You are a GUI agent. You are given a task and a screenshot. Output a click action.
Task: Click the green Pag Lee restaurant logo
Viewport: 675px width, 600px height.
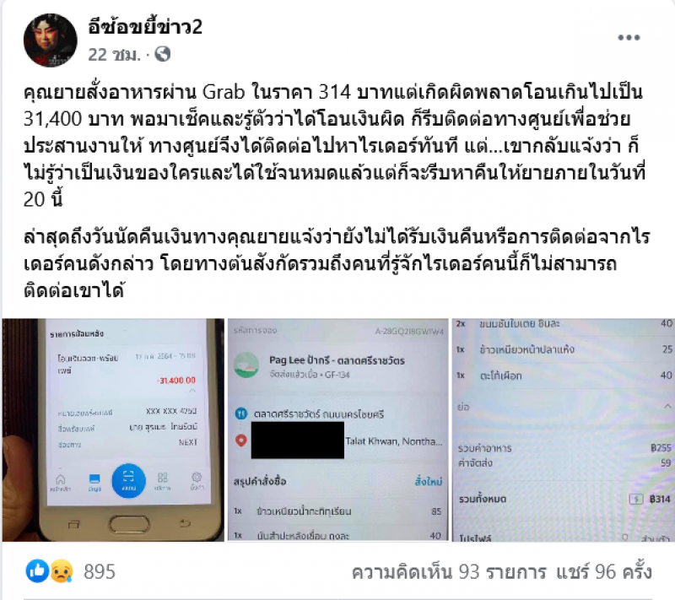(246, 365)
